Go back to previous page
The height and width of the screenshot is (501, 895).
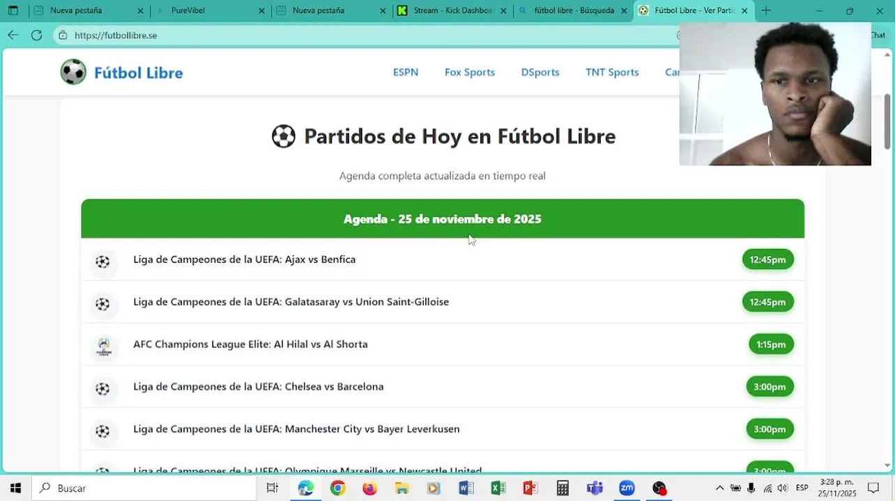click(x=13, y=35)
